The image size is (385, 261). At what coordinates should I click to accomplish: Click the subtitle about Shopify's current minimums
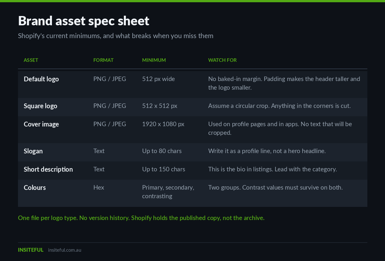(x=116, y=36)
